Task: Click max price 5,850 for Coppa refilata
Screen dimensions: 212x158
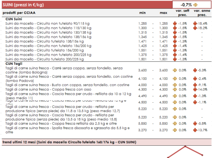Action: click(163, 124)
